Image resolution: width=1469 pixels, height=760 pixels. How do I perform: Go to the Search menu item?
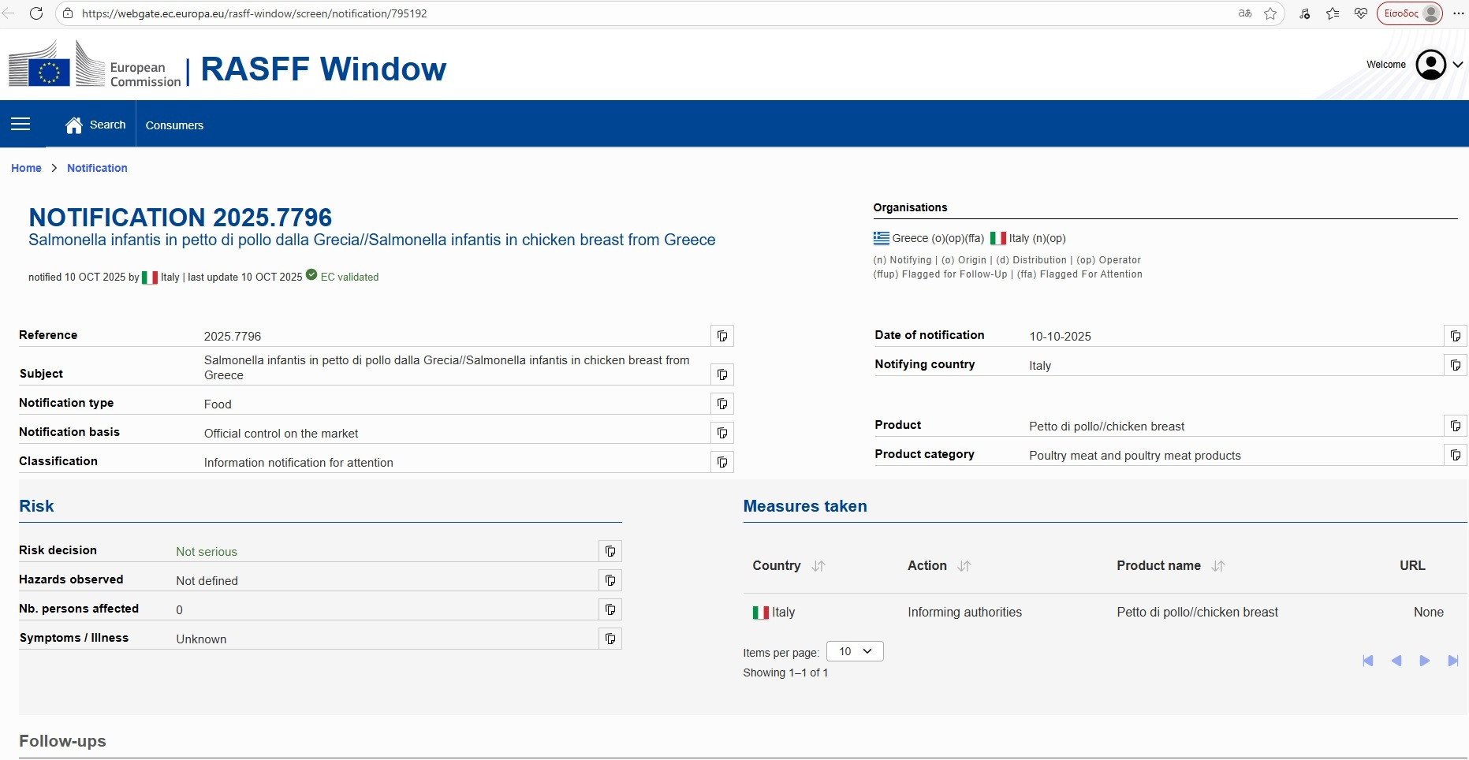click(x=96, y=125)
